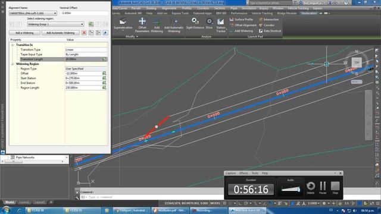This screenshot has width=381, height=214.
Task: Toggle snap mode in status bar
Action: click(230, 203)
